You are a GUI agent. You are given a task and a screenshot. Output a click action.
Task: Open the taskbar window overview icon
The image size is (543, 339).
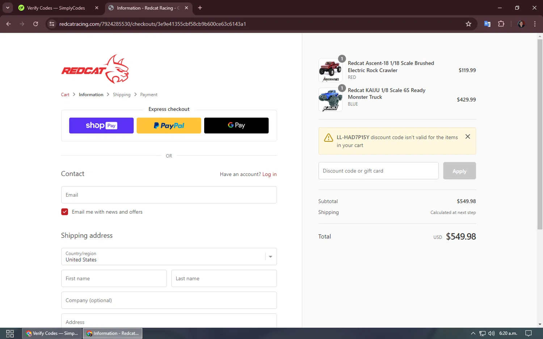(10, 333)
